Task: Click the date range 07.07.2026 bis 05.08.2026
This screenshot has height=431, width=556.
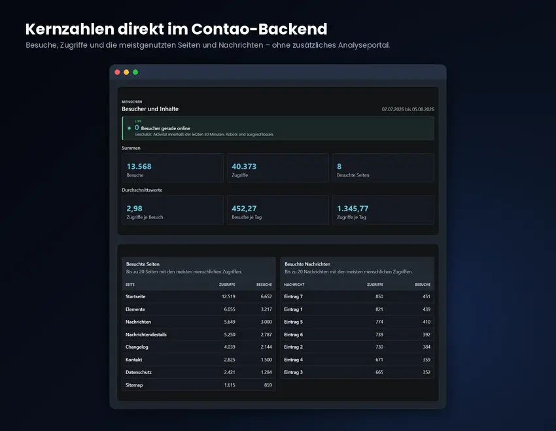Action: (x=408, y=109)
